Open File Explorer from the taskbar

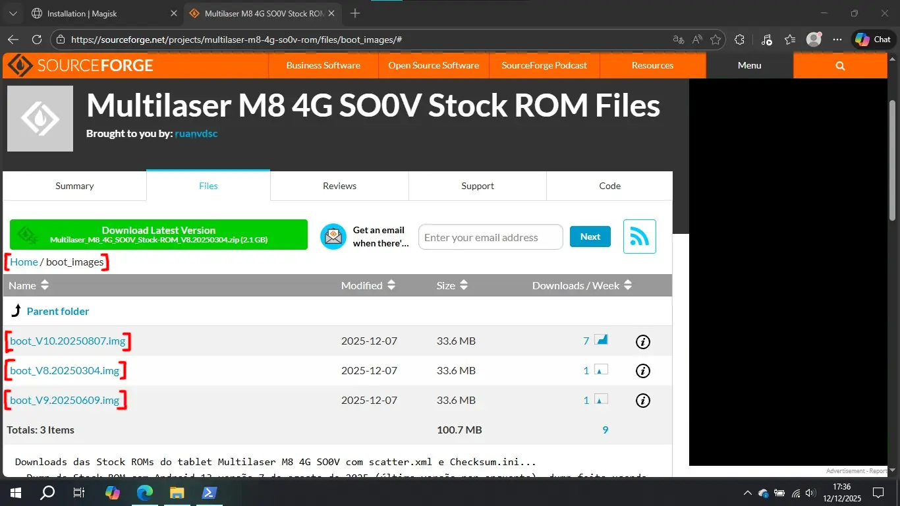point(177,493)
